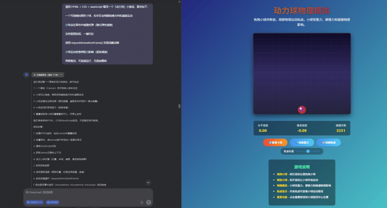Toggle the 深度思考 (R1) deep thinking mode
Image resolution: width=387 pixels, height=208 pixels.
(x=34, y=202)
